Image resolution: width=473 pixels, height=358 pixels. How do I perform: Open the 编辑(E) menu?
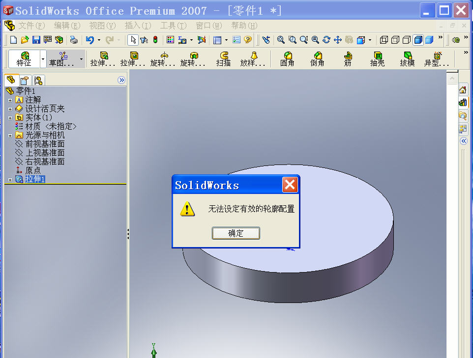pos(67,26)
